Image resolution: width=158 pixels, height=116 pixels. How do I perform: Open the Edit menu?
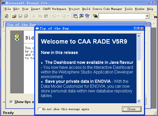pos(16,9)
